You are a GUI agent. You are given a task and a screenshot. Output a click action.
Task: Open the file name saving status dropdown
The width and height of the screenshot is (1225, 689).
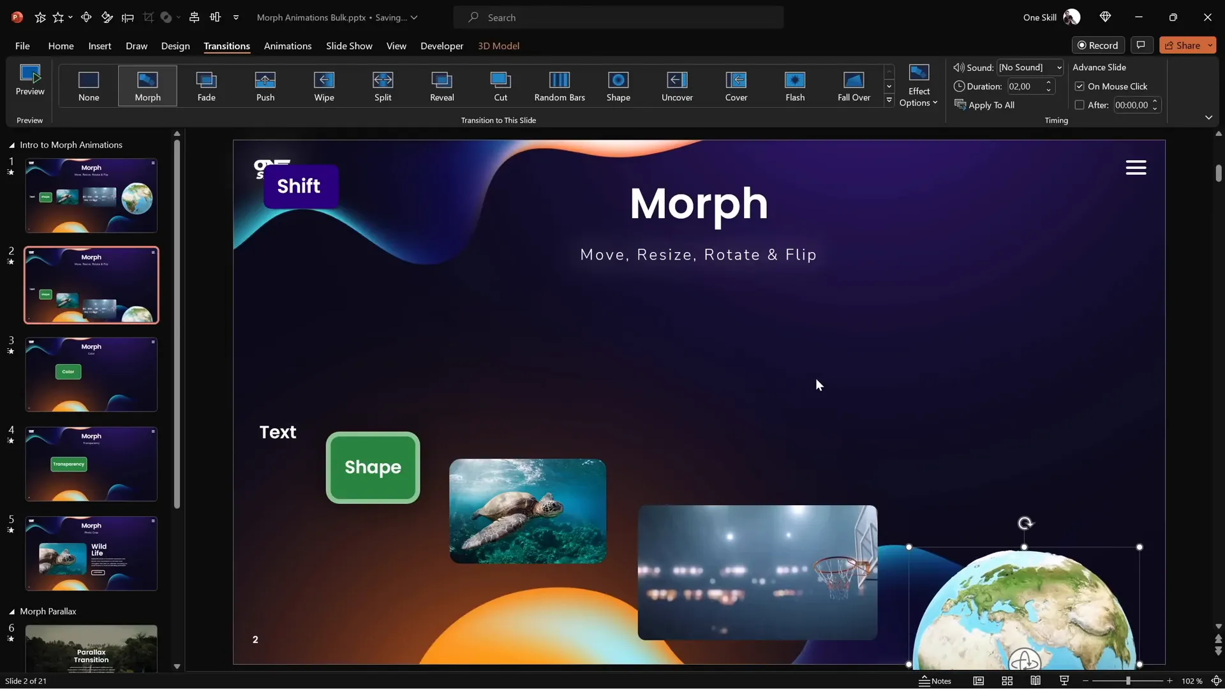pyautogui.click(x=414, y=18)
